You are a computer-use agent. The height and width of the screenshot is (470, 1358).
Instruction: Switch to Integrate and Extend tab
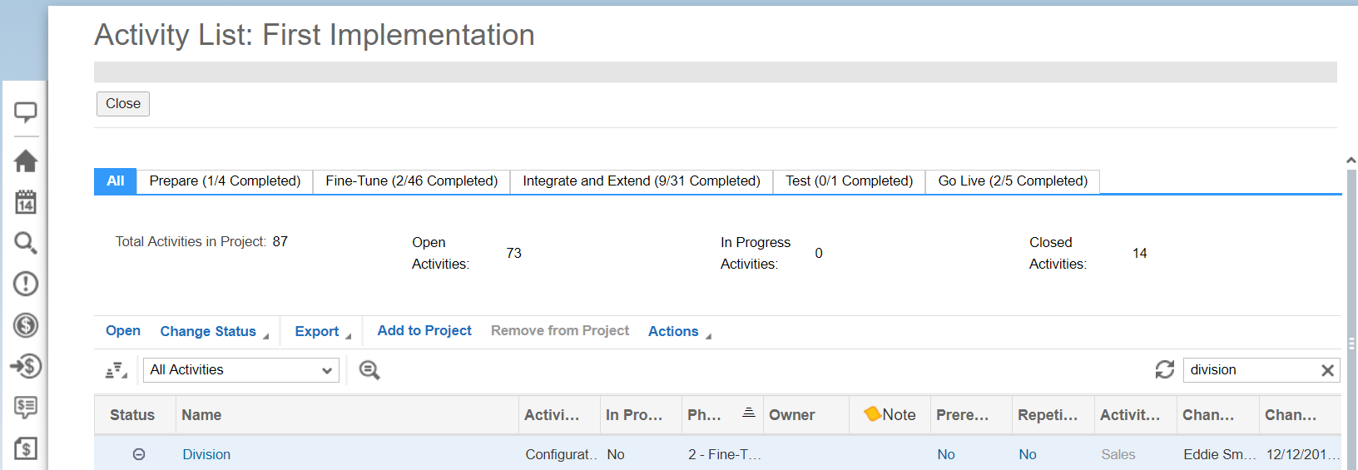pyautogui.click(x=641, y=181)
